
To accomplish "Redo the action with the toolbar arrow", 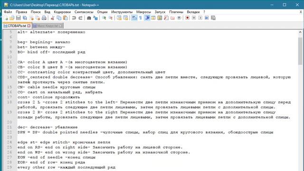I will 80,18.
